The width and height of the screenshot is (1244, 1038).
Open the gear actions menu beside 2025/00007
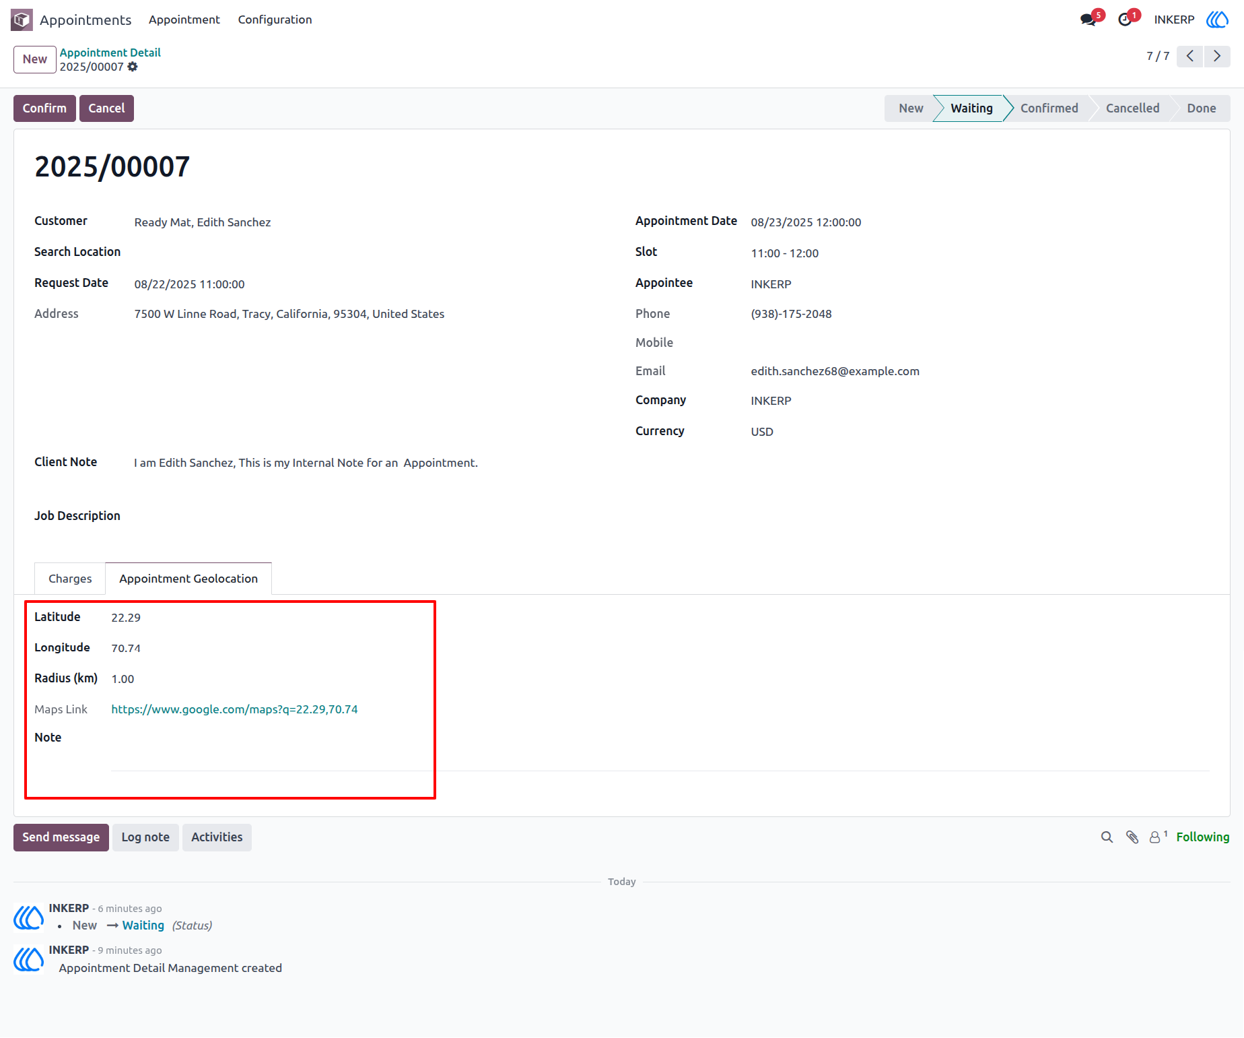pyautogui.click(x=133, y=67)
